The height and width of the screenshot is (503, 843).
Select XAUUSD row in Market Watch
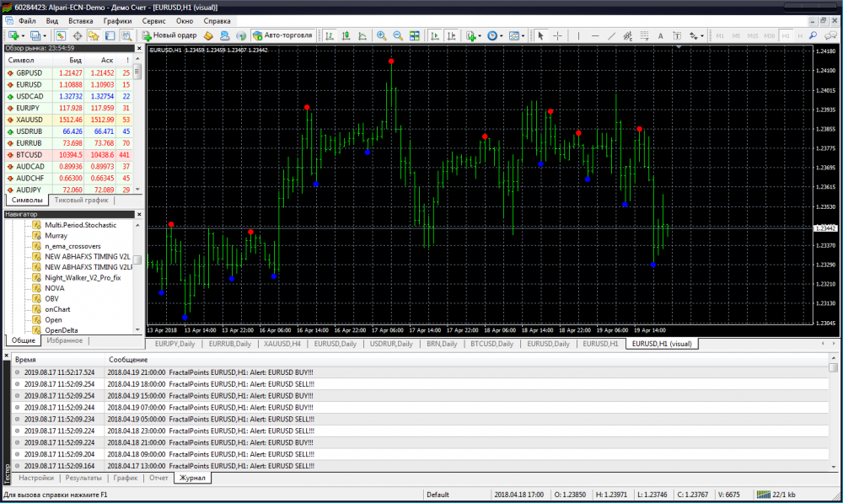69,120
